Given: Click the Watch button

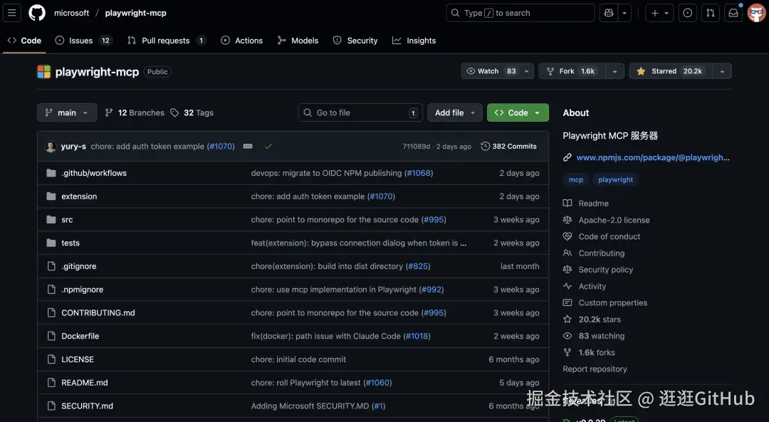Looking at the screenshot, I should click(491, 71).
